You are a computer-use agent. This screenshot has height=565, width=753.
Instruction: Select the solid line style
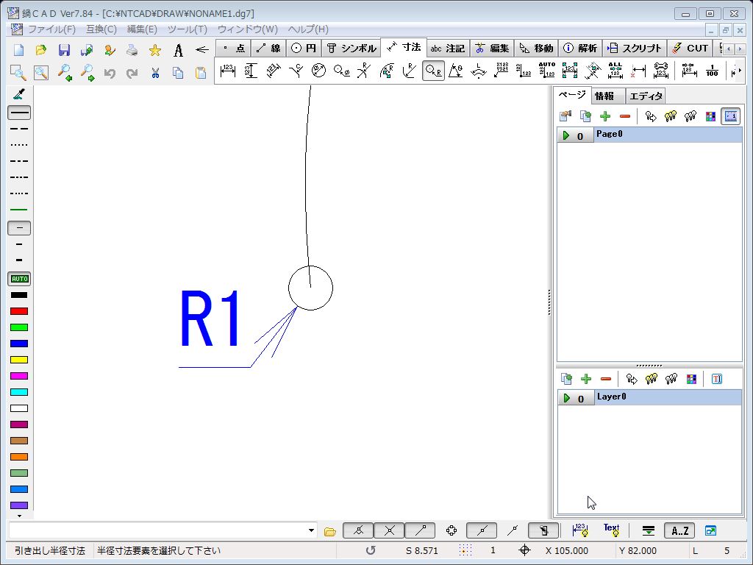19,113
